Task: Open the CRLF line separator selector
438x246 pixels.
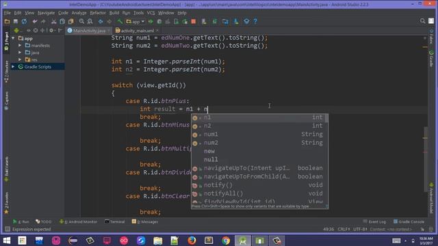Action: click(344, 230)
